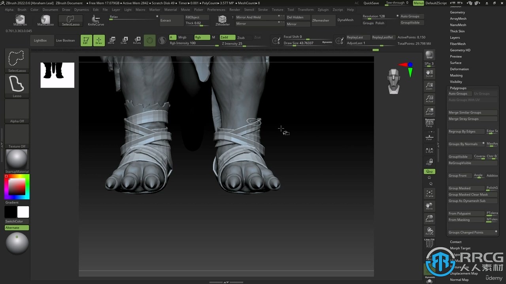Click the silhouette thumbnail preview

57,75
